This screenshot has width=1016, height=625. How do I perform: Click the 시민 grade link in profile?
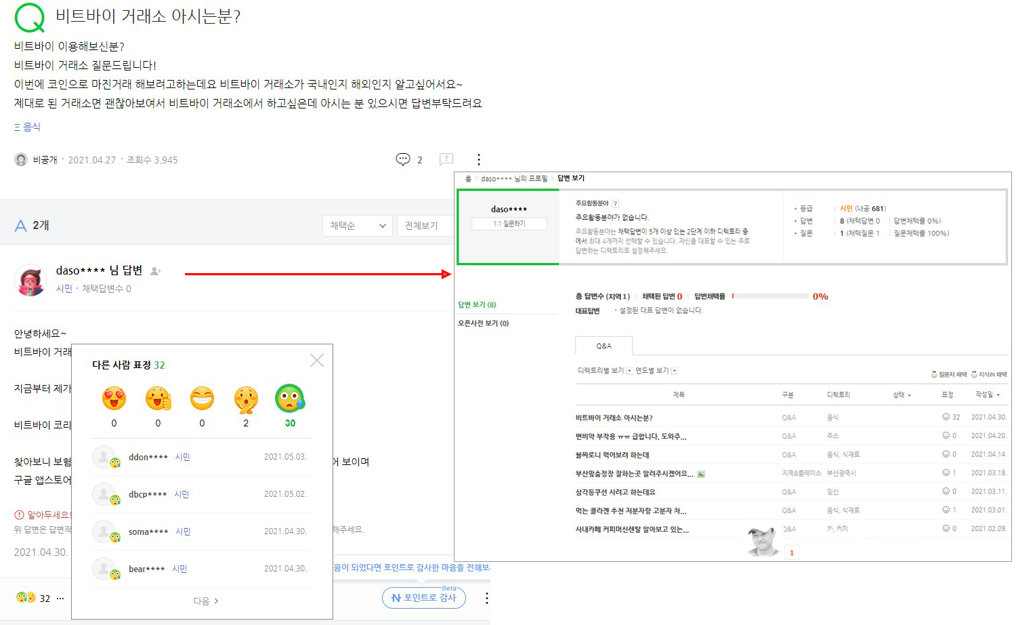846,209
